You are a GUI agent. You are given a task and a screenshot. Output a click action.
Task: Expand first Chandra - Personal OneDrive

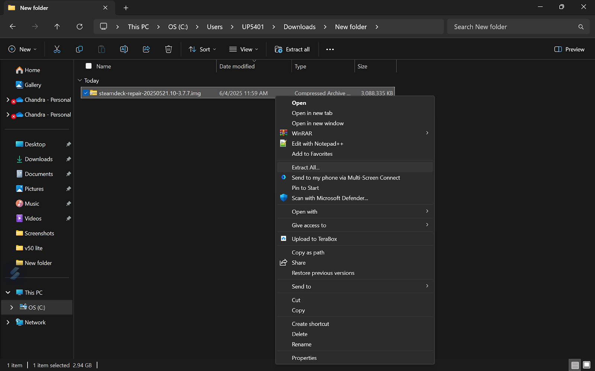8,100
